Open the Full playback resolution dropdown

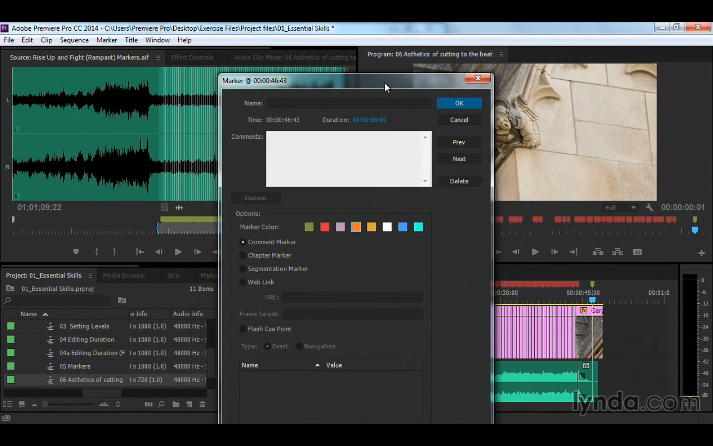(620, 208)
